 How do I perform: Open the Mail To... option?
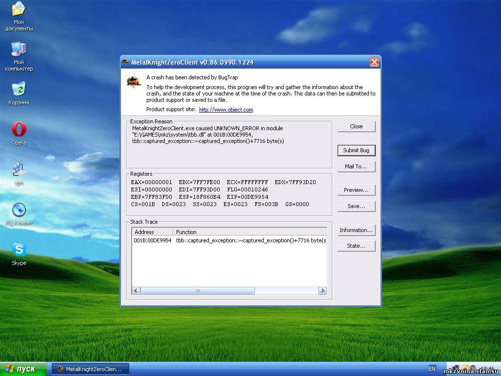[x=356, y=166]
